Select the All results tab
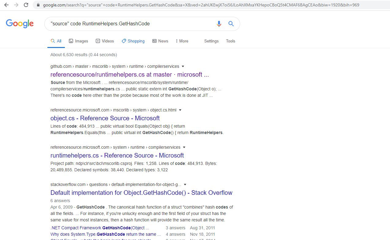Image resolution: width=390 pixels, height=240 pixels. pyautogui.click(x=56, y=41)
